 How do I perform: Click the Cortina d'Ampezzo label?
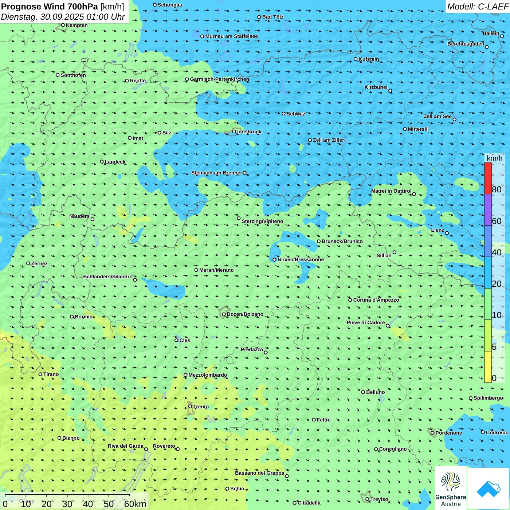376,300
